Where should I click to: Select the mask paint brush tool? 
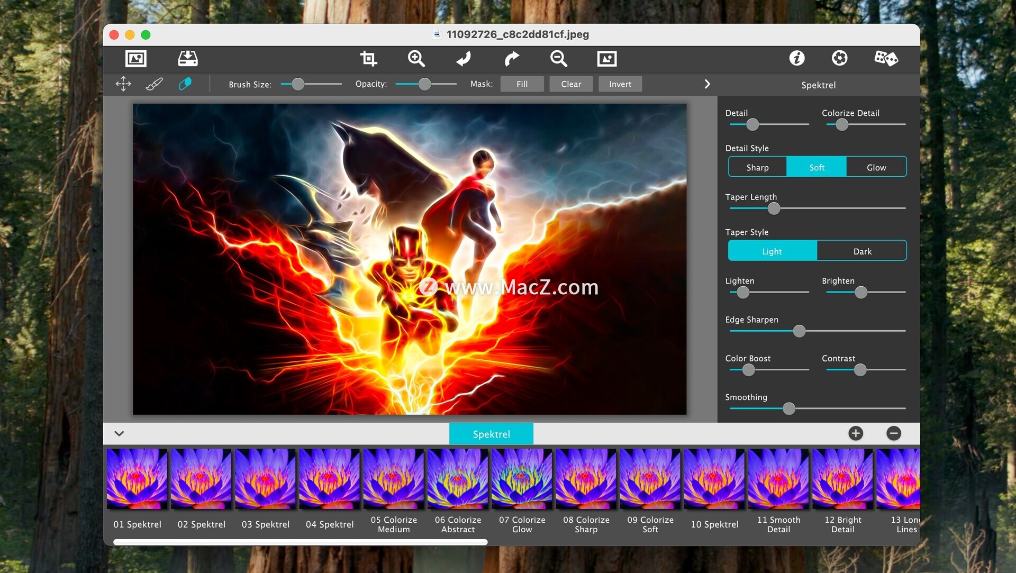pos(154,84)
